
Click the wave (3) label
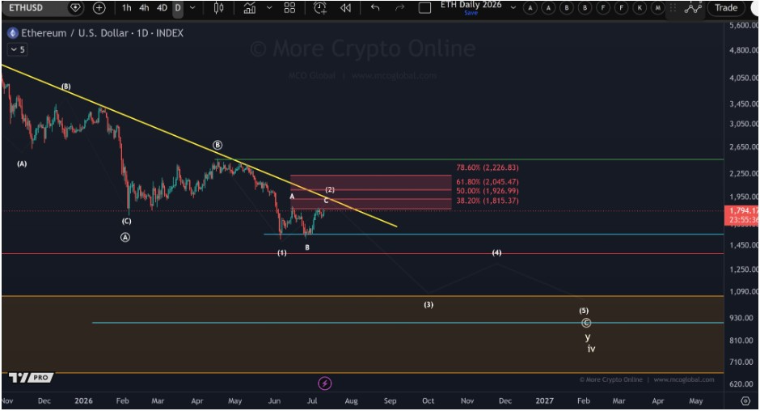point(429,305)
